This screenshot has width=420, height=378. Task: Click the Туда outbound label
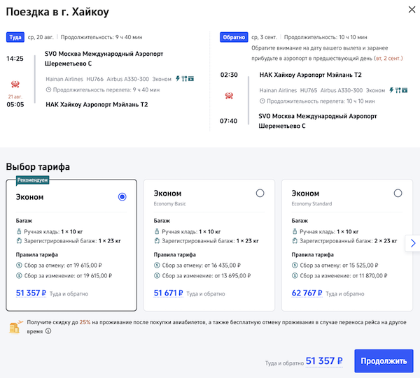(x=15, y=38)
